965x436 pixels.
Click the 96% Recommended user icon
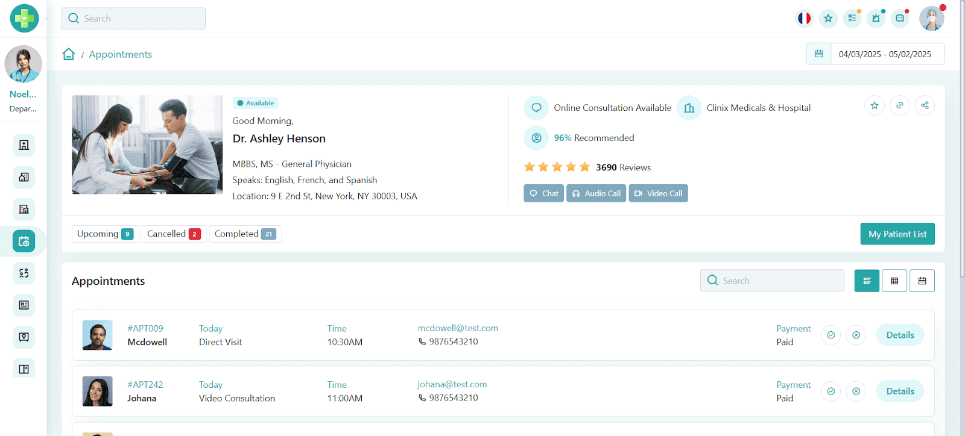536,138
